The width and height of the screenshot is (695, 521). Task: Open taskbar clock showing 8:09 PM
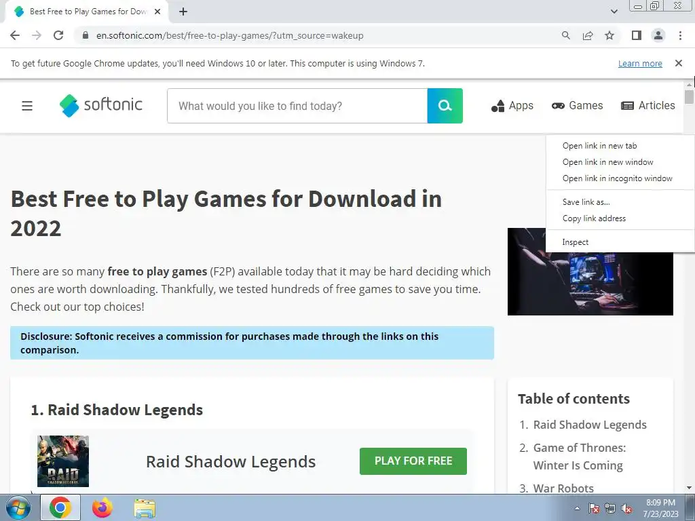[660, 508]
